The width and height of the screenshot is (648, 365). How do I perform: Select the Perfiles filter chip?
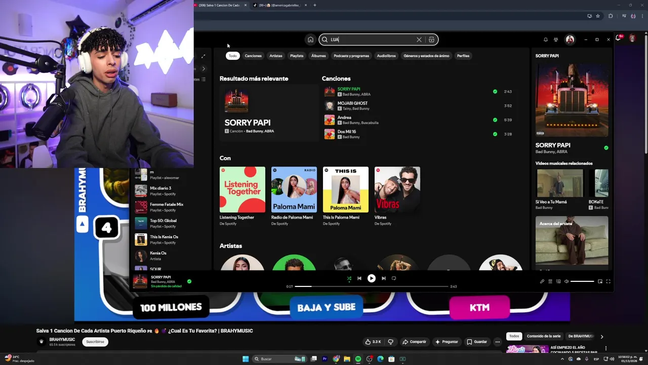tap(463, 56)
